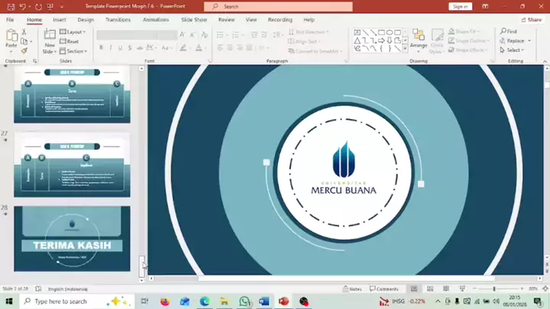Increase font size
550x309 pixels.
click(183, 34)
